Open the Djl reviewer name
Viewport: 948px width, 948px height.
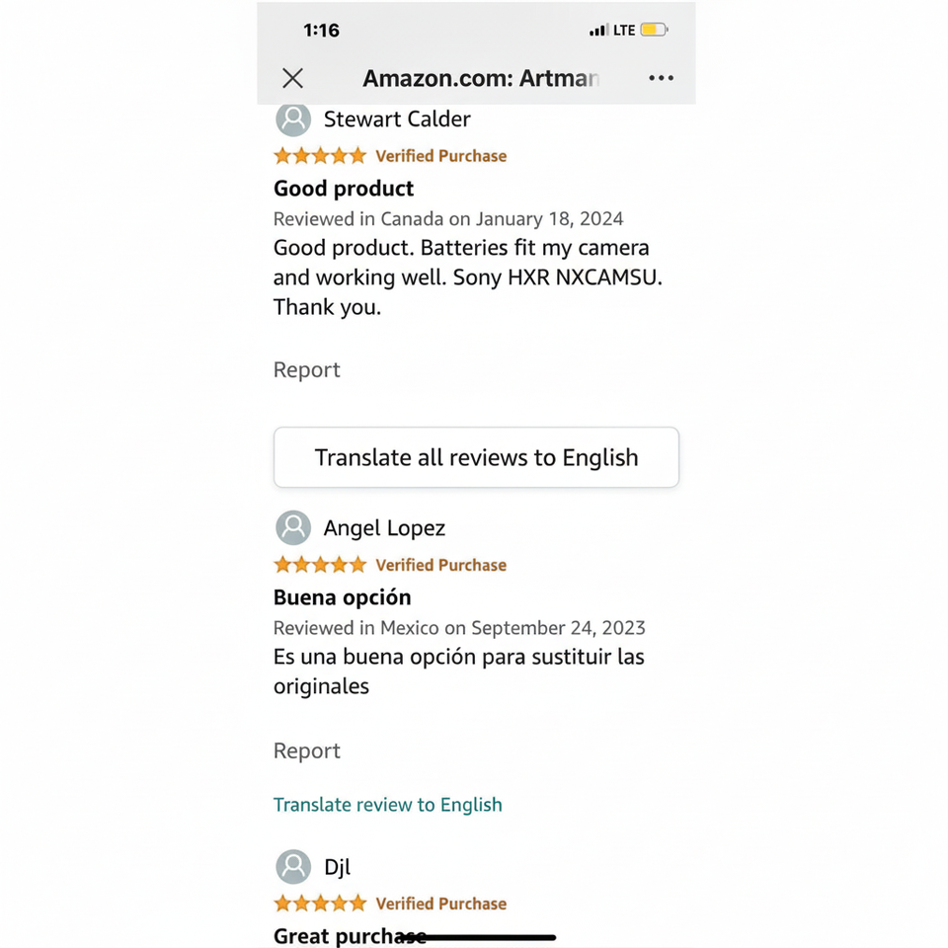(337, 867)
